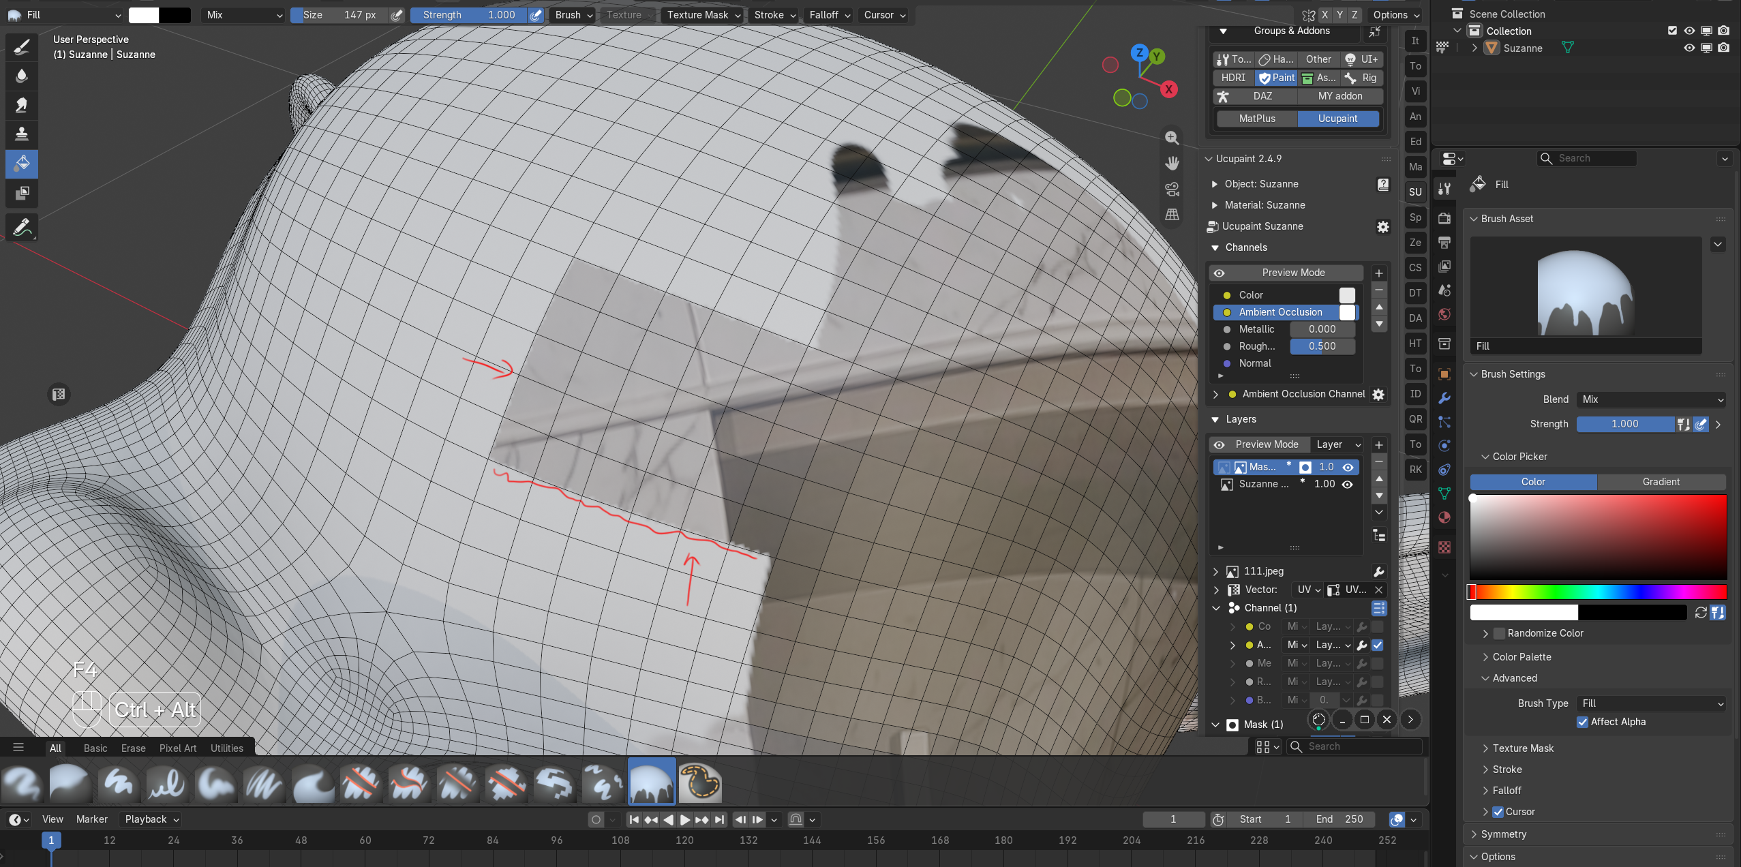The height and width of the screenshot is (867, 1741).
Task: Click the viewport zoom magnifier icon
Action: pos(1172,138)
